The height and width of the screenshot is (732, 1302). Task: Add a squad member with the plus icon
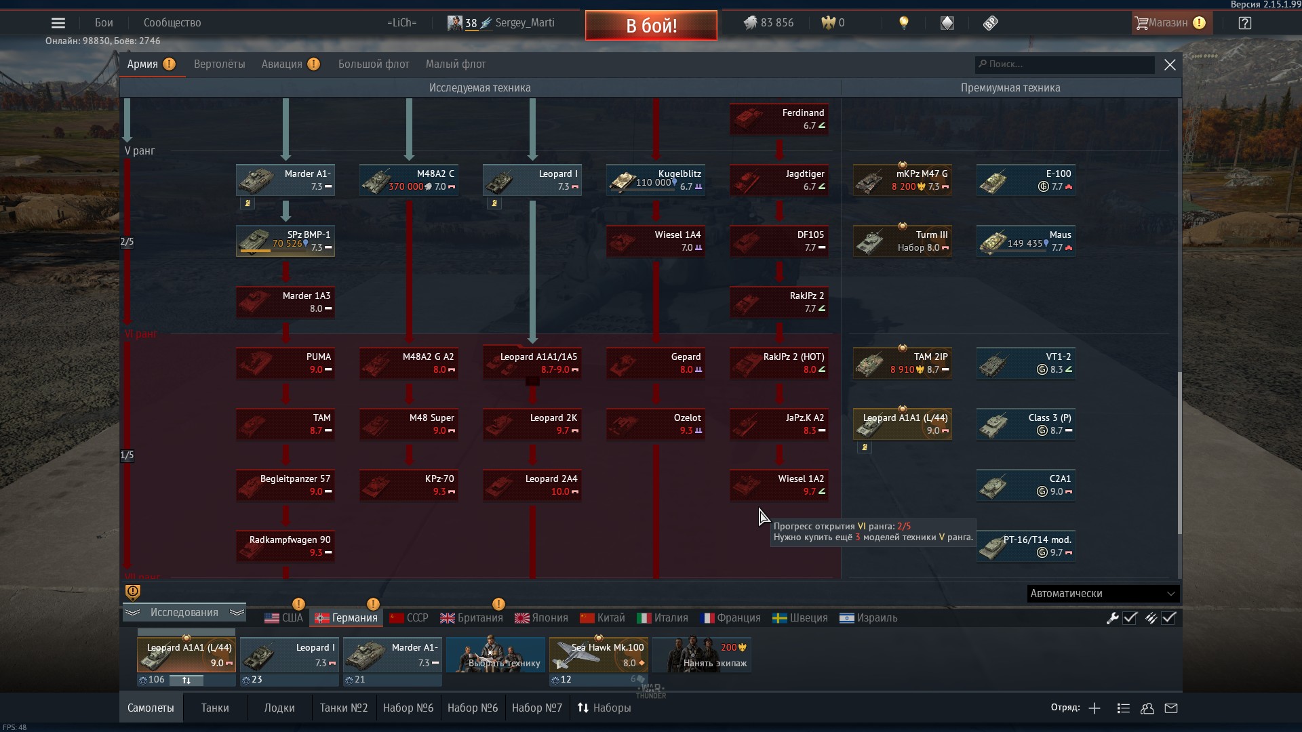tap(1094, 708)
